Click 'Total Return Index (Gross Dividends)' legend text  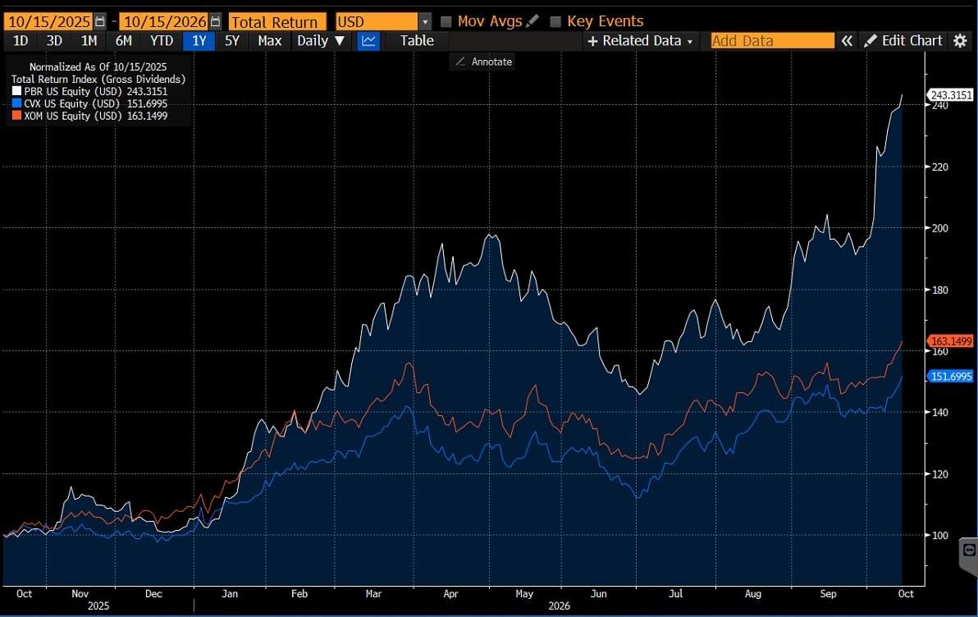pyautogui.click(x=98, y=80)
